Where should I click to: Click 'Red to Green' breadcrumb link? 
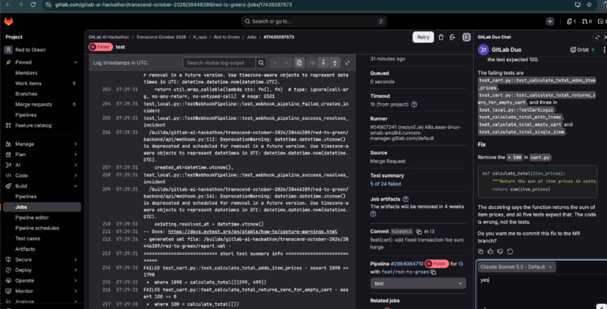click(x=227, y=37)
